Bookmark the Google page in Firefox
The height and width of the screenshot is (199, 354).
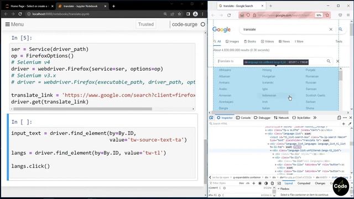(x=327, y=15)
